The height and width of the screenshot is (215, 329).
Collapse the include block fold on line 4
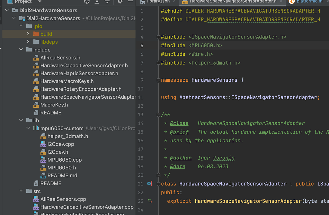(158, 37)
